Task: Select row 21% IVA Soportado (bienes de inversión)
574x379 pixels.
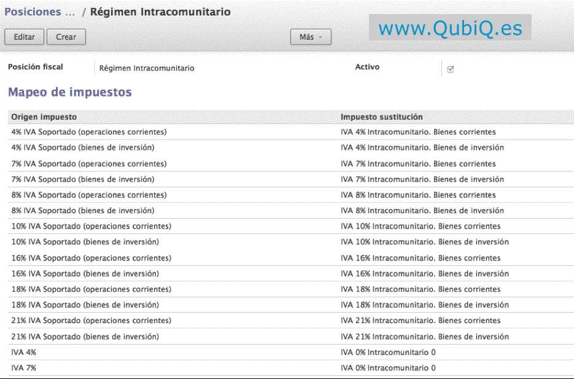Action: pos(85,337)
